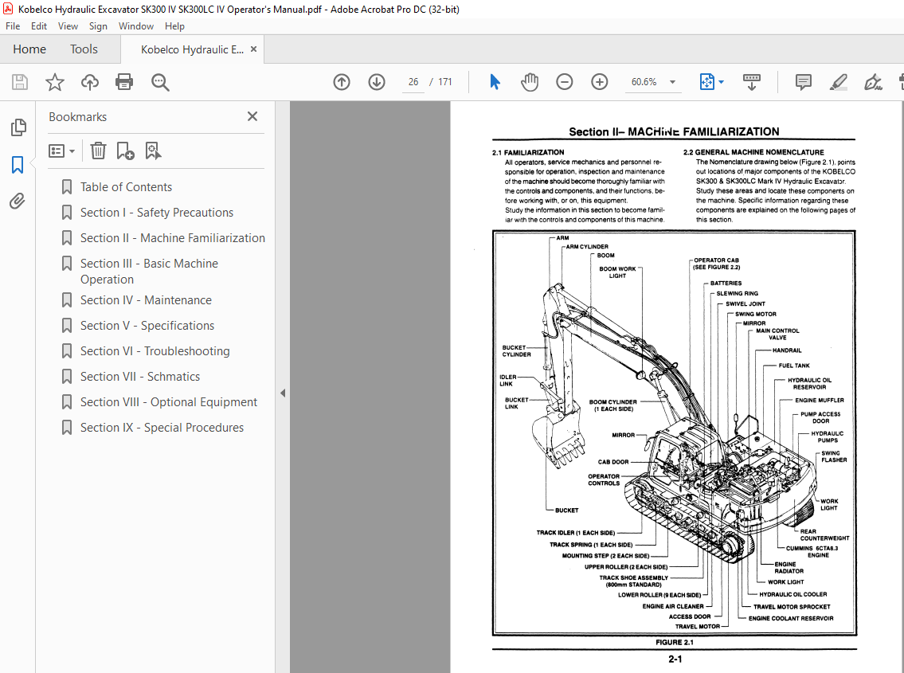This screenshot has width=904, height=673.
Task: Jump to Section IV - Maintenance bookmark
Action: (146, 300)
